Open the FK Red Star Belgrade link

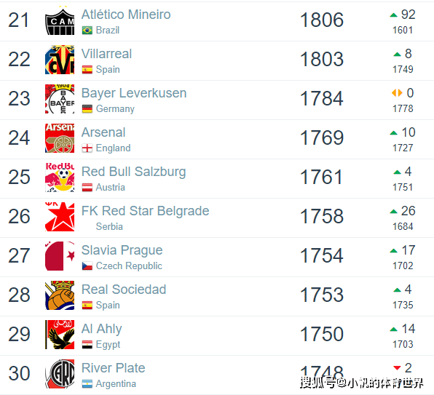click(x=146, y=211)
